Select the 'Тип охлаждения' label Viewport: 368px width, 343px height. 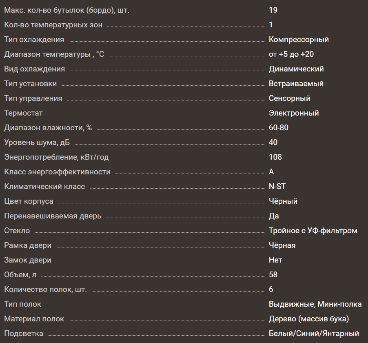[34, 40]
